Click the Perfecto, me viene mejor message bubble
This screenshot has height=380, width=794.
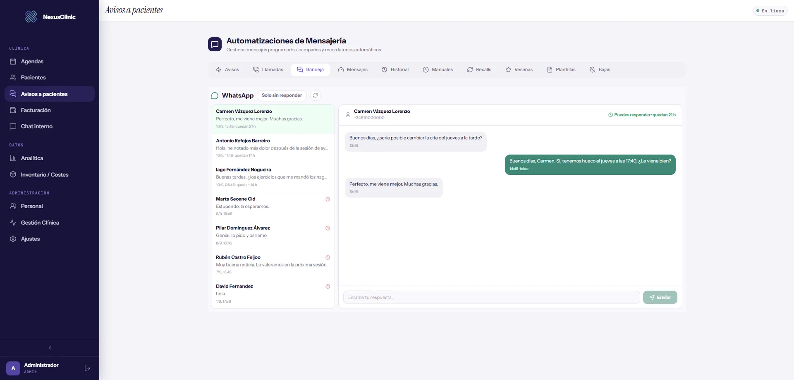click(394, 188)
